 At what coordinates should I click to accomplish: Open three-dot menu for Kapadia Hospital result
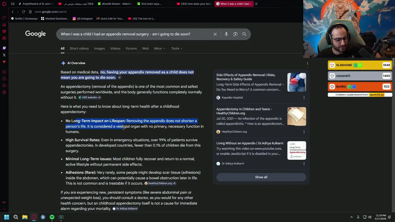(x=304, y=98)
